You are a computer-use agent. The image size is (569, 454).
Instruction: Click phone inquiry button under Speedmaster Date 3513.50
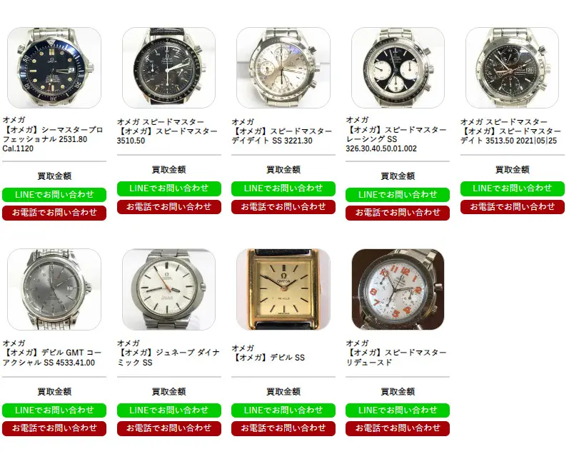point(513,207)
